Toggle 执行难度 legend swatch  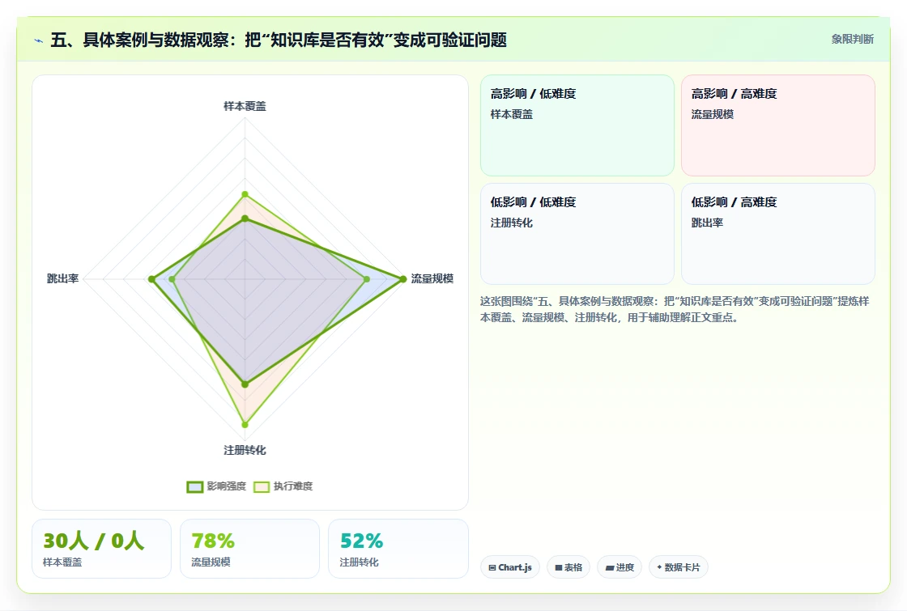click(262, 486)
